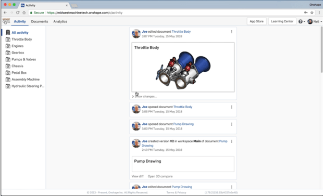The height and width of the screenshot is (196, 323).
Task: Open the Throttle Body link in the edited document entry
Action: coord(181,32)
